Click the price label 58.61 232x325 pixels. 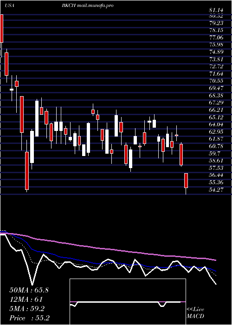tap(217, 161)
